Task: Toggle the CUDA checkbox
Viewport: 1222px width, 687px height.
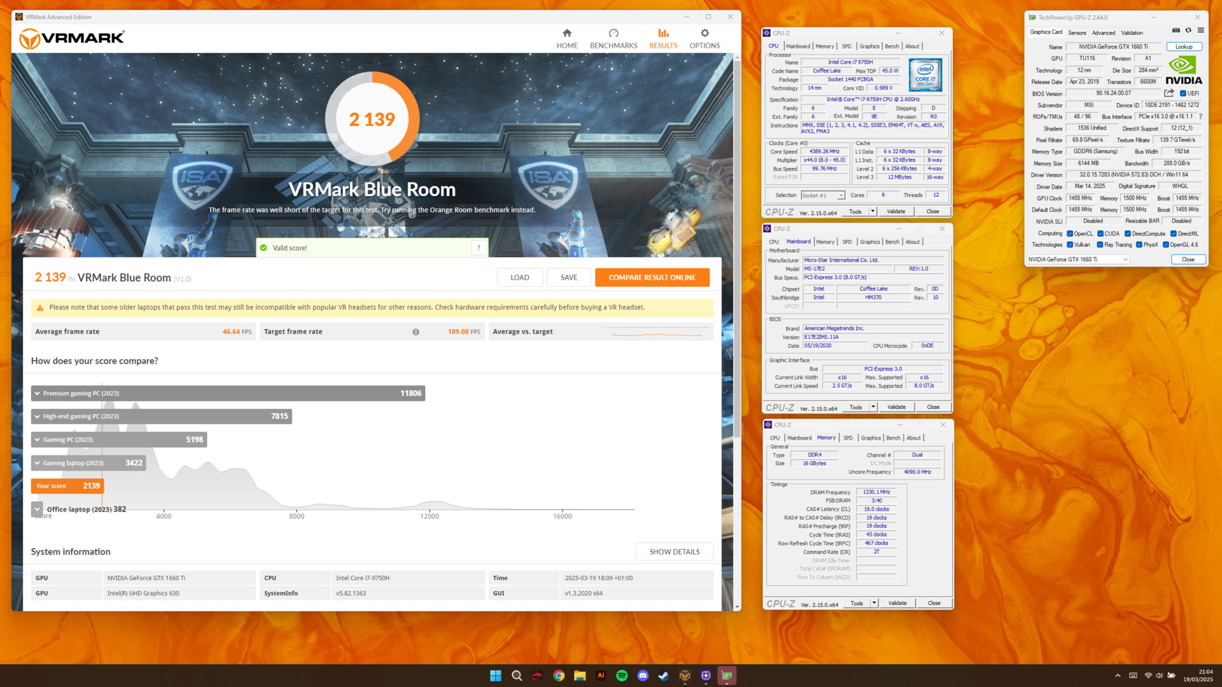Action: click(1100, 233)
